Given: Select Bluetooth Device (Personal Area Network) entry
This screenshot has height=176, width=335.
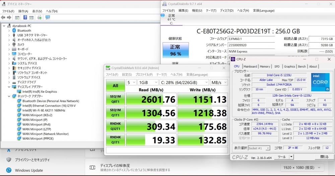Looking at the screenshot, I should point(51,101).
